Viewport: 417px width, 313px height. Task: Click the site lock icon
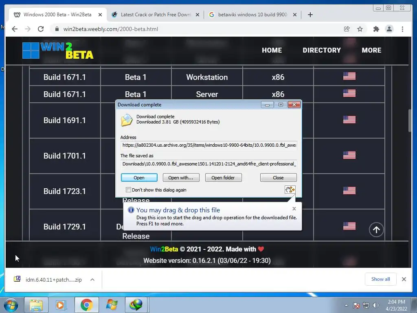coord(57,29)
